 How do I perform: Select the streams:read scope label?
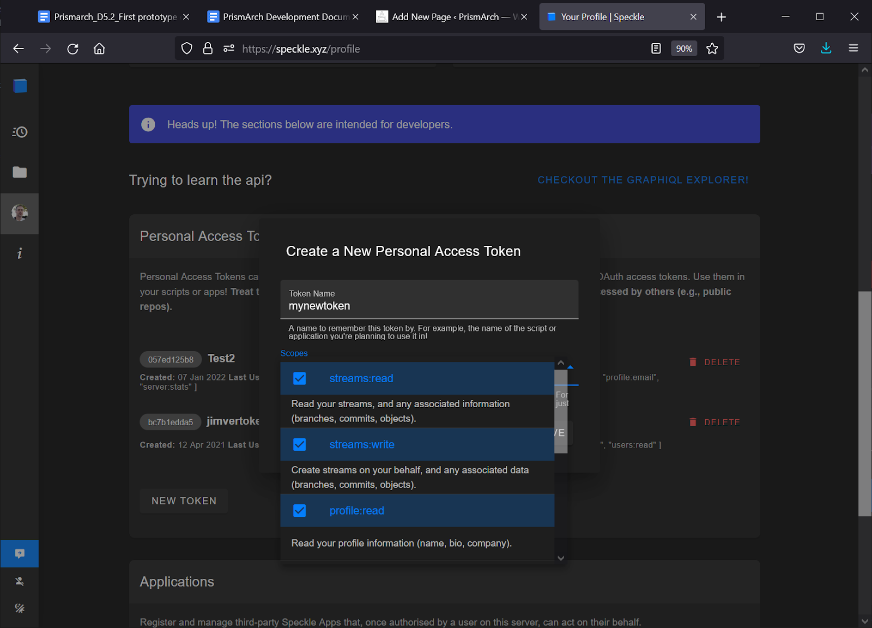(x=361, y=378)
